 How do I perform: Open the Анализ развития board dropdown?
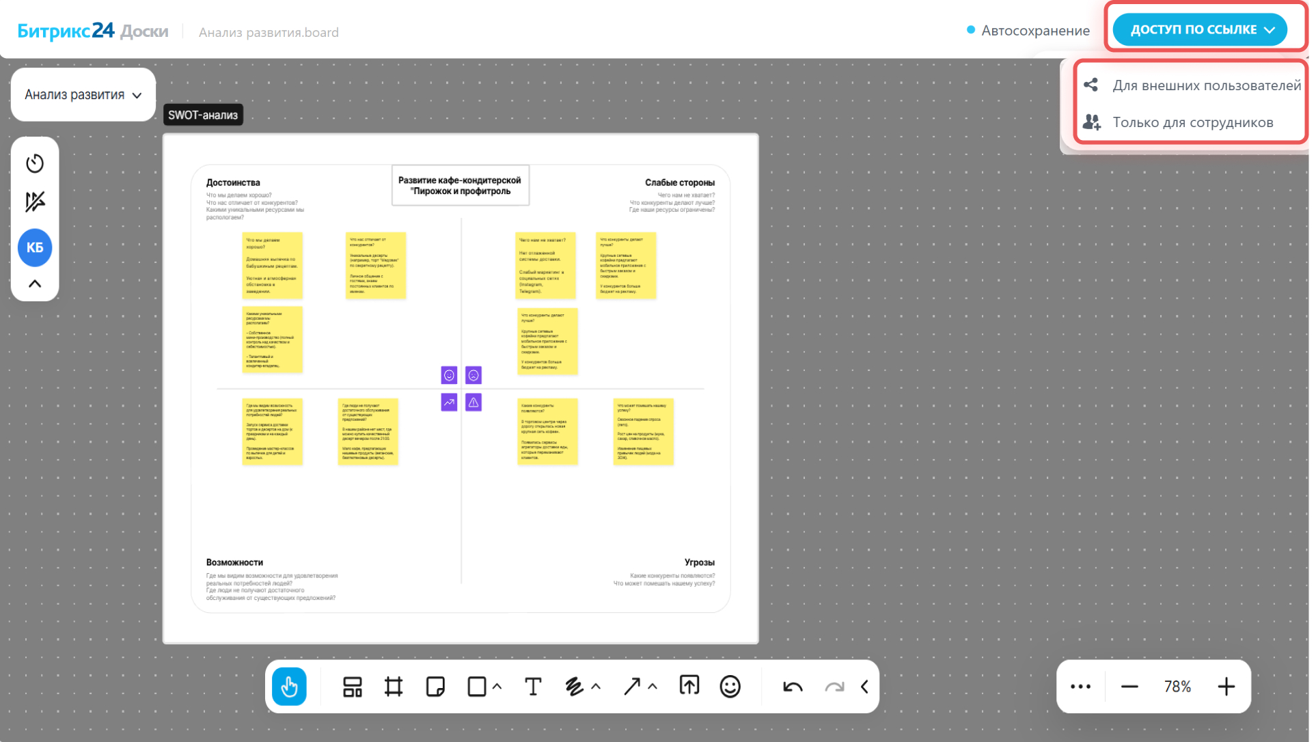pyautogui.click(x=83, y=95)
